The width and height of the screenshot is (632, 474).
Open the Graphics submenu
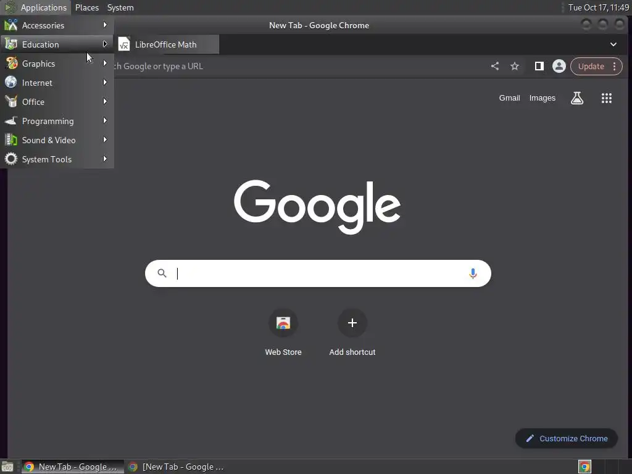click(57, 64)
